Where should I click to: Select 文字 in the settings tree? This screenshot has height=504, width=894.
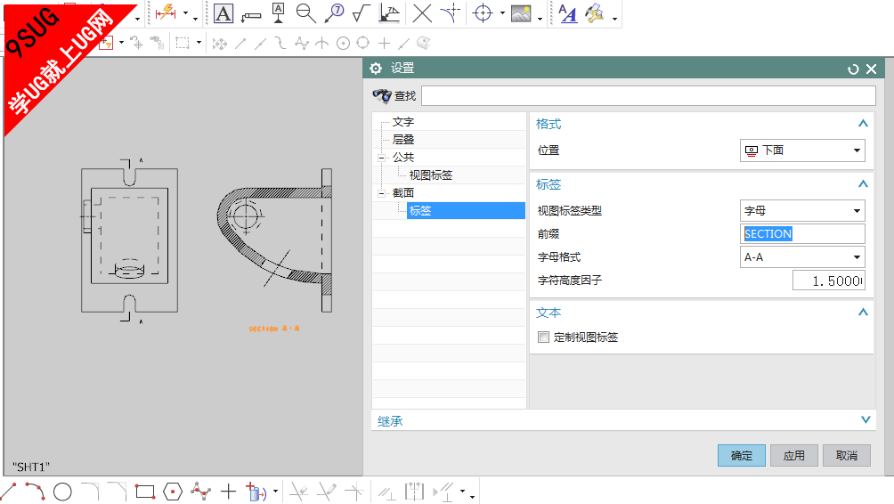pyautogui.click(x=403, y=122)
